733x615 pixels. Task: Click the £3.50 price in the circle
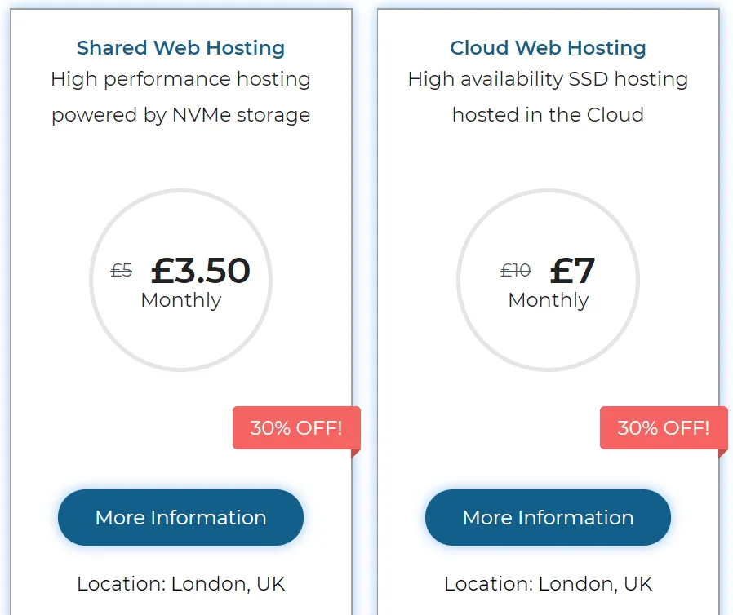pos(200,270)
